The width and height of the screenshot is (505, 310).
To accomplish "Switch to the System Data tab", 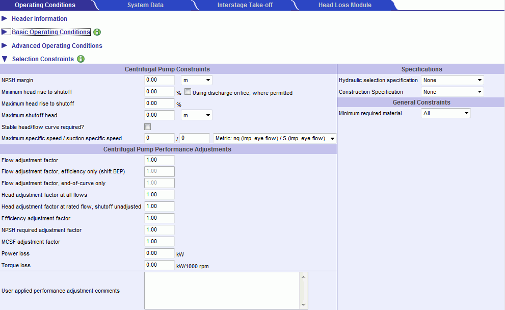I will (145, 5).
